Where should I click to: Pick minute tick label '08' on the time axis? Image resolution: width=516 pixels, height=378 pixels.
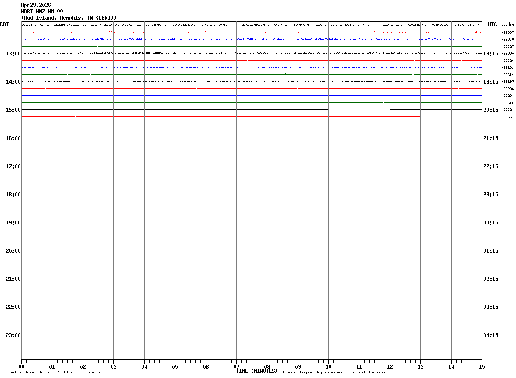(267, 367)
